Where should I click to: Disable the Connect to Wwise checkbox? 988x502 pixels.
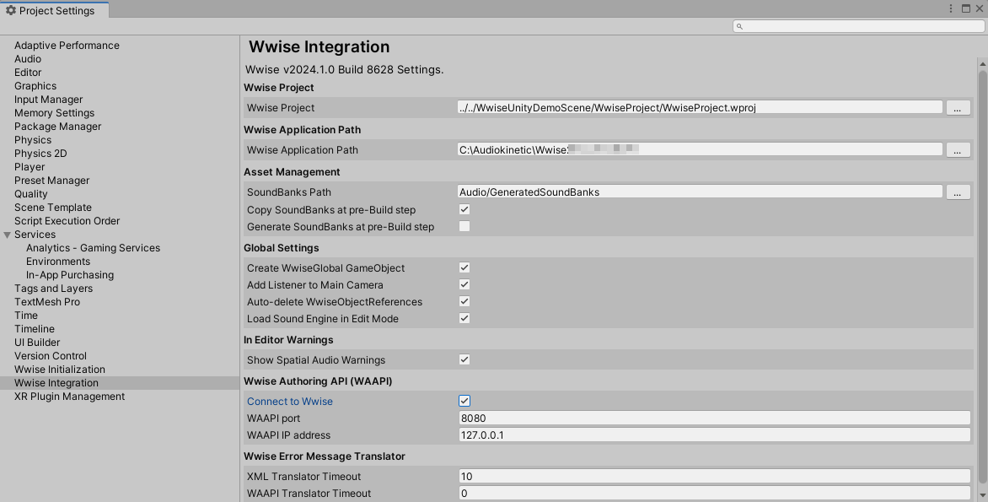pos(464,401)
